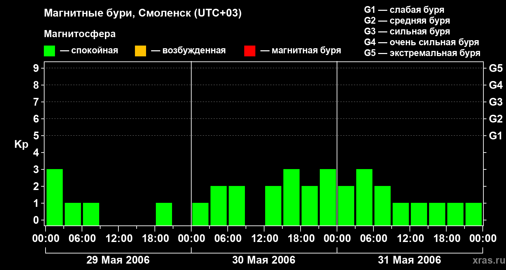Click the red 'магнитная буря' legend swatch
Image resolution: width=506 pixels, height=270 pixels.
coord(250,51)
